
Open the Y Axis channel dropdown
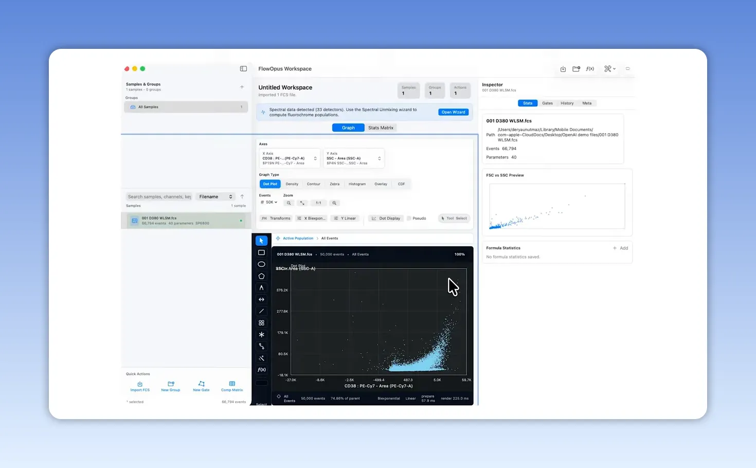click(x=354, y=158)
